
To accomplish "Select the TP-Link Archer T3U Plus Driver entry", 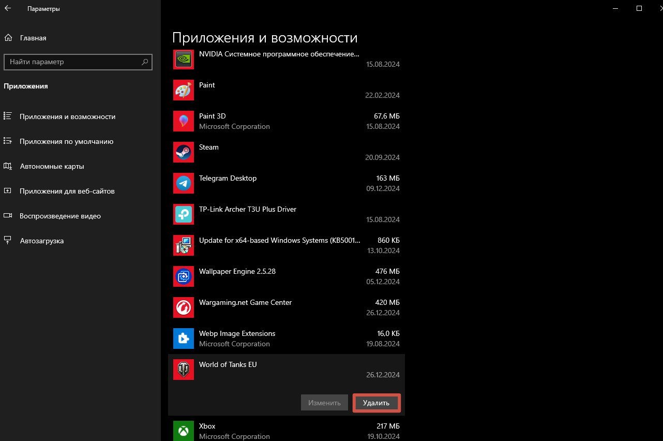I will [287, 214].
